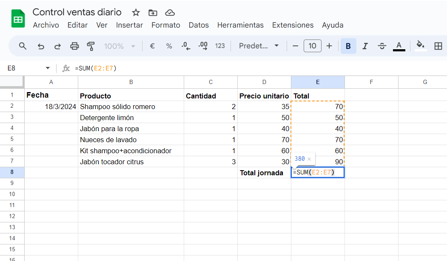
Task: Select the cell containing Nueces de lavado
Action: pyautogui.click(x=131, y=140)
